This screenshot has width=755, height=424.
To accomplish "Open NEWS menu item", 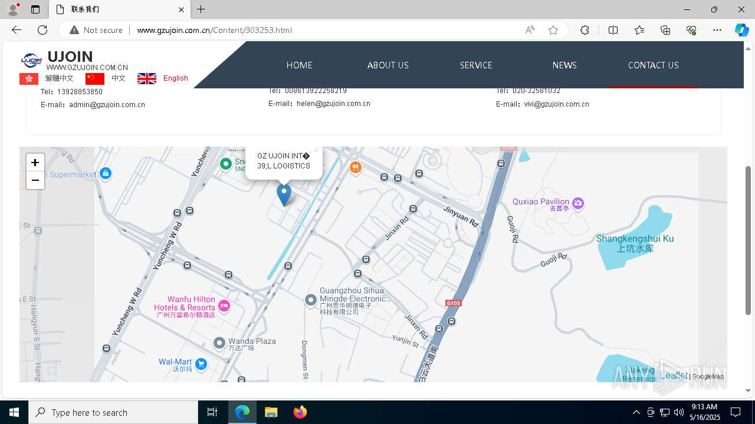I will [x=564, y=65].
